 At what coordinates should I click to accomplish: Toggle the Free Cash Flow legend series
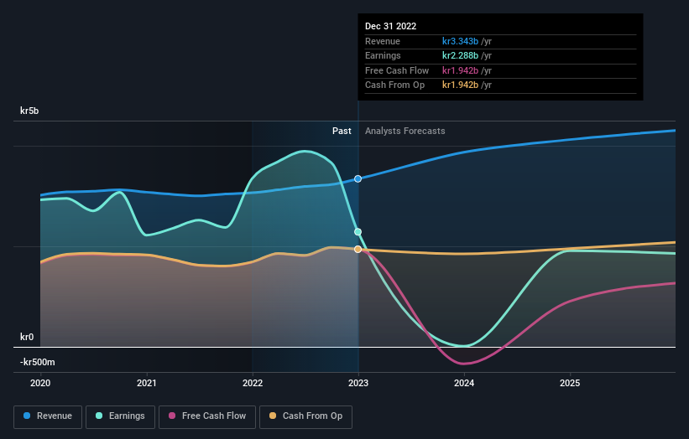click(x=207, y=416)
